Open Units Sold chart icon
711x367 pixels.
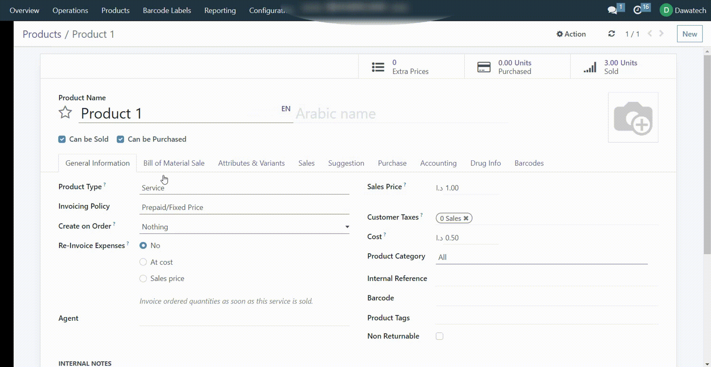point(590,67)
